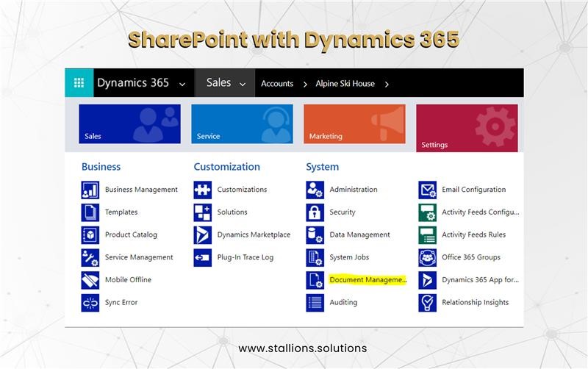Open the Data Management link
The width and height of the screenshot is (588, 369).
tap(360, 234)
